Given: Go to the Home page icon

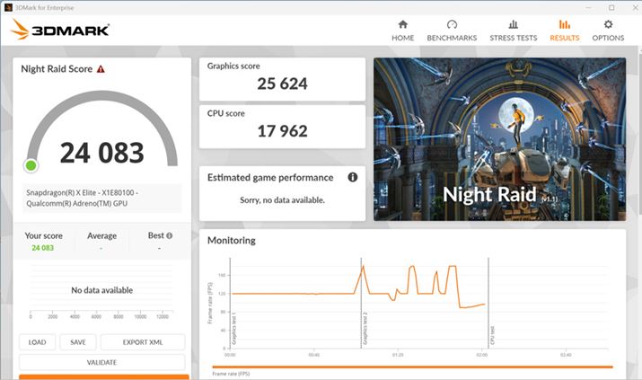Looking at the screenshot, I should click(x=402, y=25).
